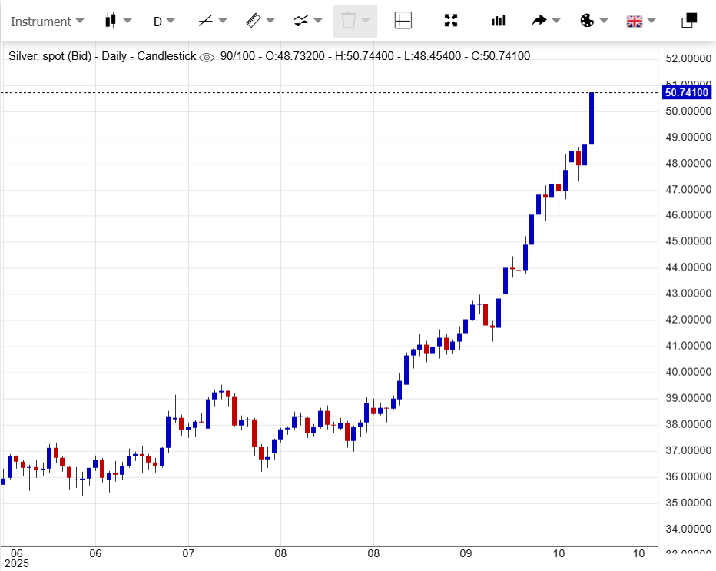Click the candlestick chart type icon

click(x=111, y=21)
